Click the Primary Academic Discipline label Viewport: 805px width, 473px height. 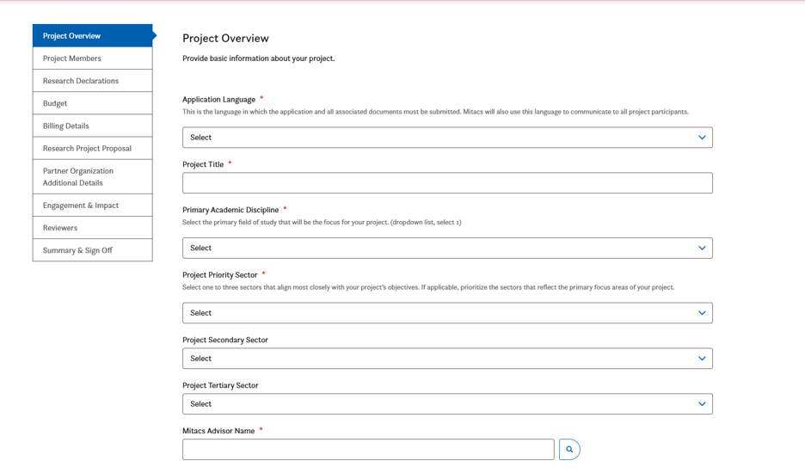click(x=230, y=210)
